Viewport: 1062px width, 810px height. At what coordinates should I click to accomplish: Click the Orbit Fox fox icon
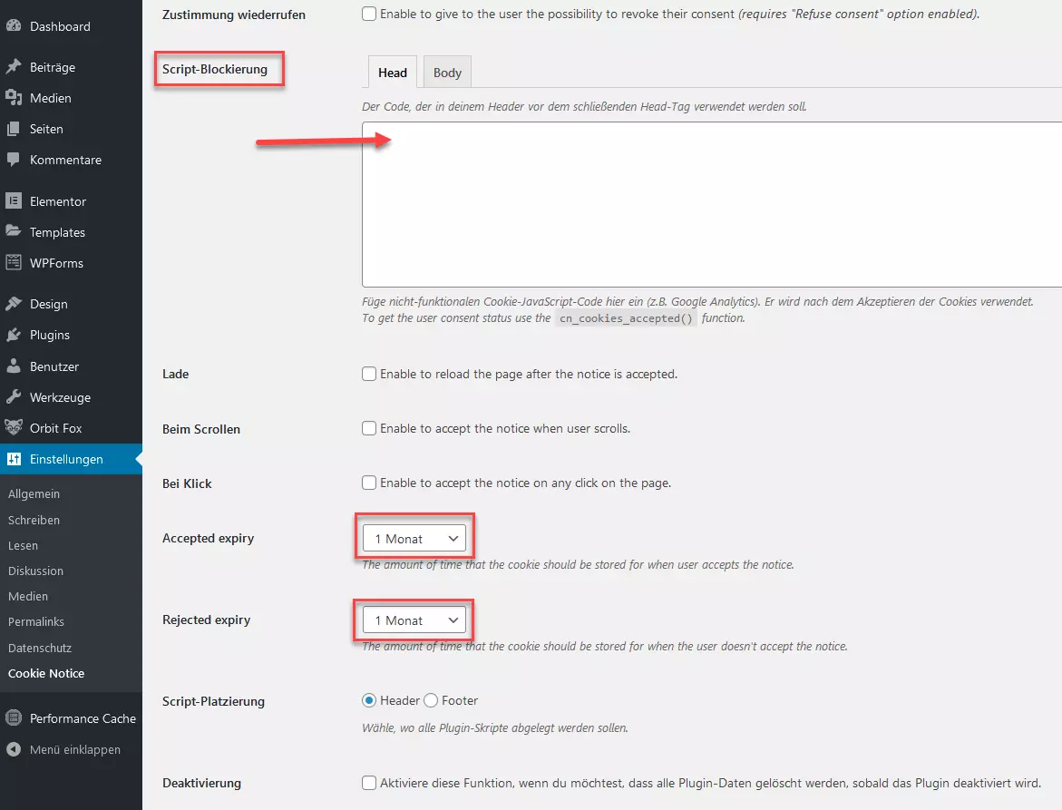tap(14, 428)
